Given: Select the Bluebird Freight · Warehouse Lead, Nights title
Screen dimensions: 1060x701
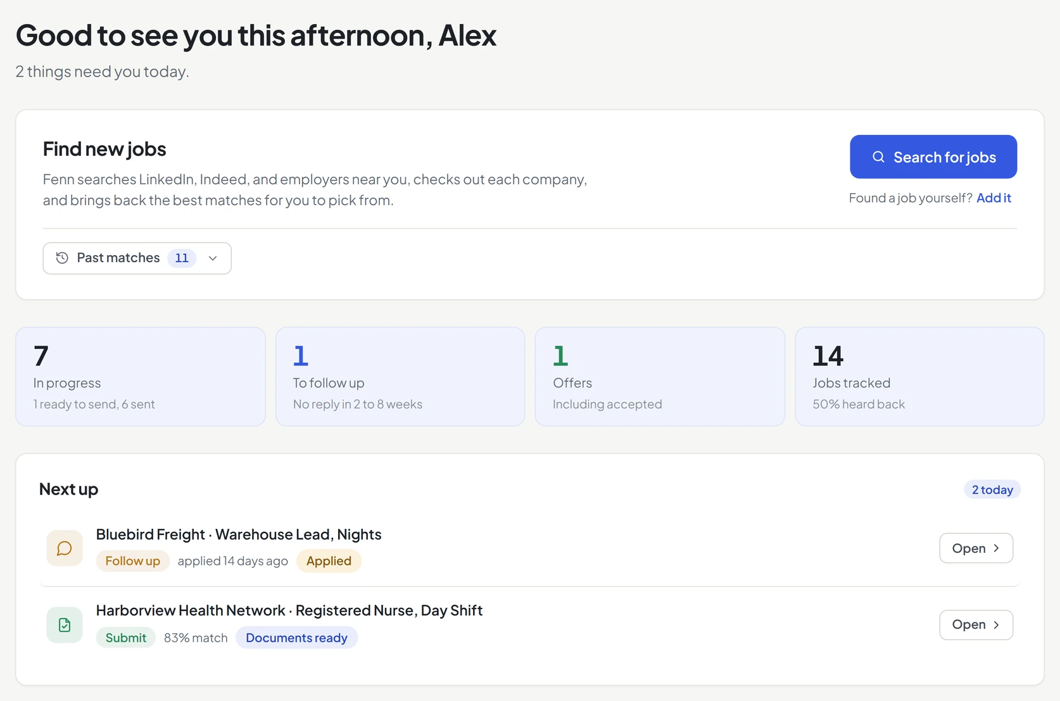Looking at the screenshot, I should [239, 534].
